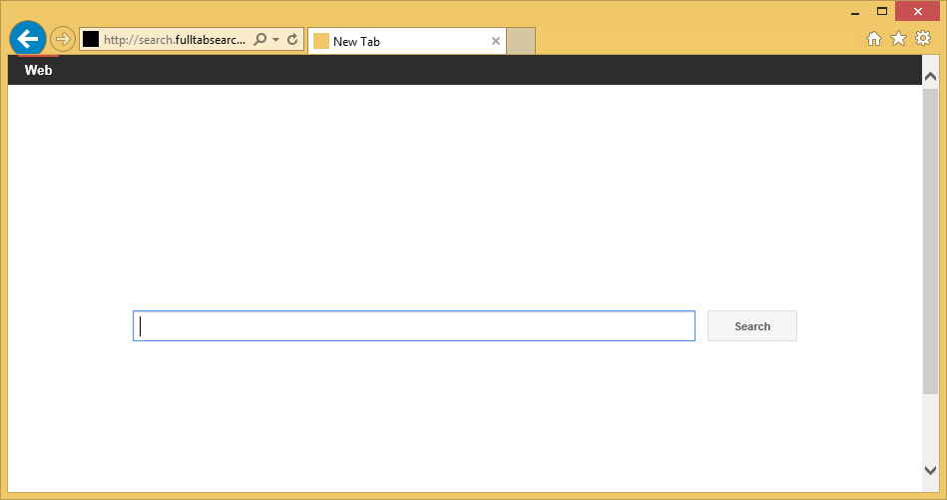Open Tools gear menu

[923, 39]
